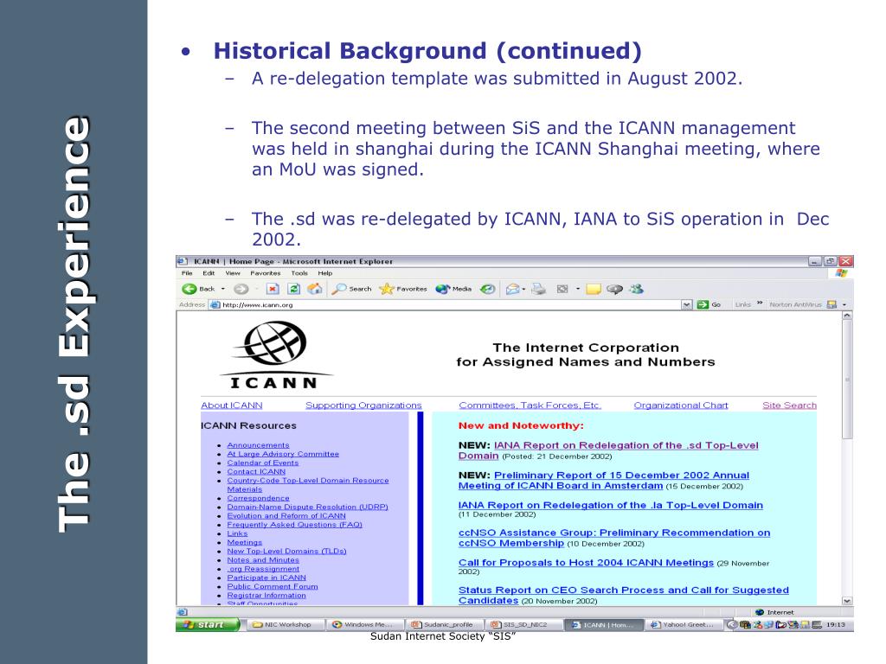Open Preliminary Report of 15 December 2002 link
The image size is (886, 664).
(x=604, y=481)
